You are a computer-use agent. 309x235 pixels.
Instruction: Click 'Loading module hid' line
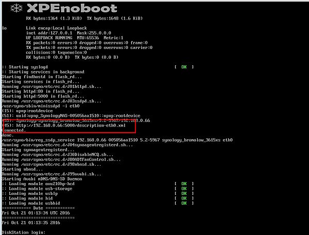click(x=27, y=198)
